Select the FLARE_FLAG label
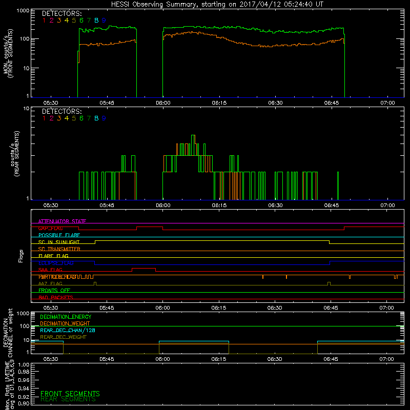This screenshot has width=410, height=410. pos(53,256)
